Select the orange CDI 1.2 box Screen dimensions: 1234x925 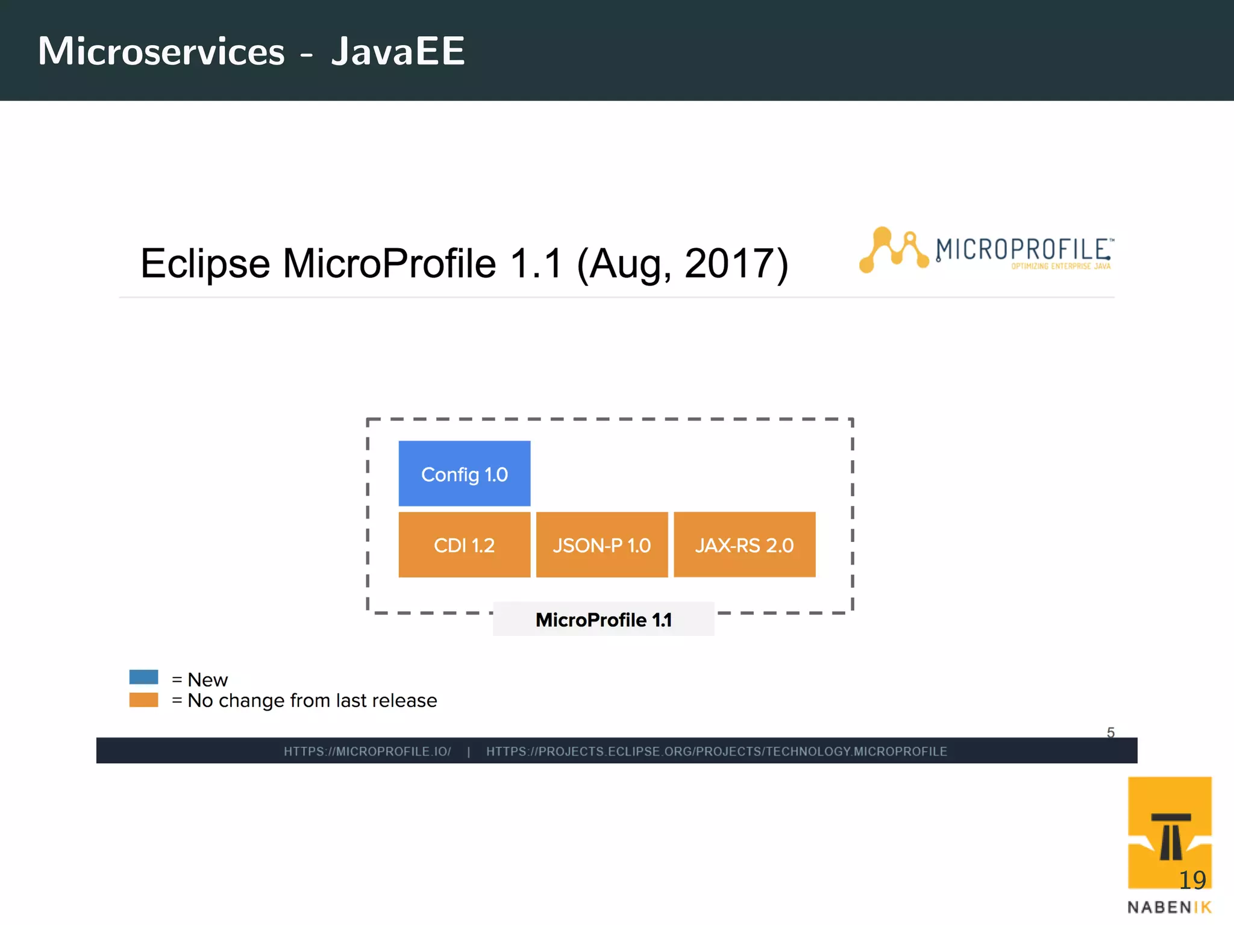point(464,545)
